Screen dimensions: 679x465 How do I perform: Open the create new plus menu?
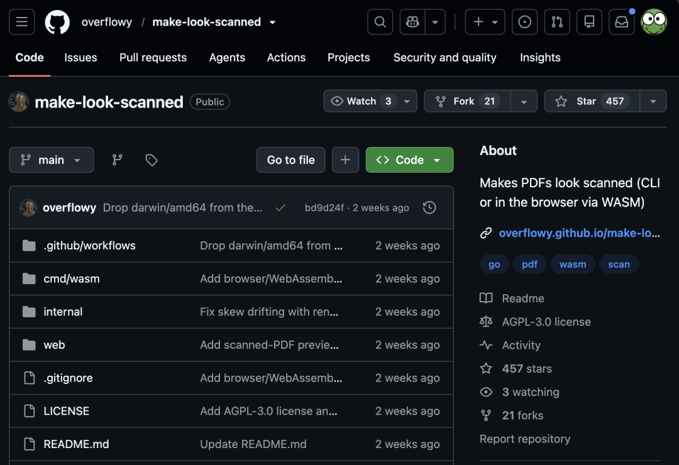coord(485,21)
